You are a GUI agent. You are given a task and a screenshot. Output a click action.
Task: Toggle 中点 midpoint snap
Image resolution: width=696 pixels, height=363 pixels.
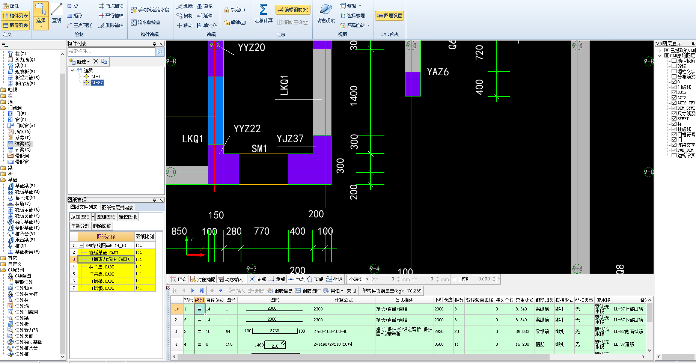click(x=296, y=279)
